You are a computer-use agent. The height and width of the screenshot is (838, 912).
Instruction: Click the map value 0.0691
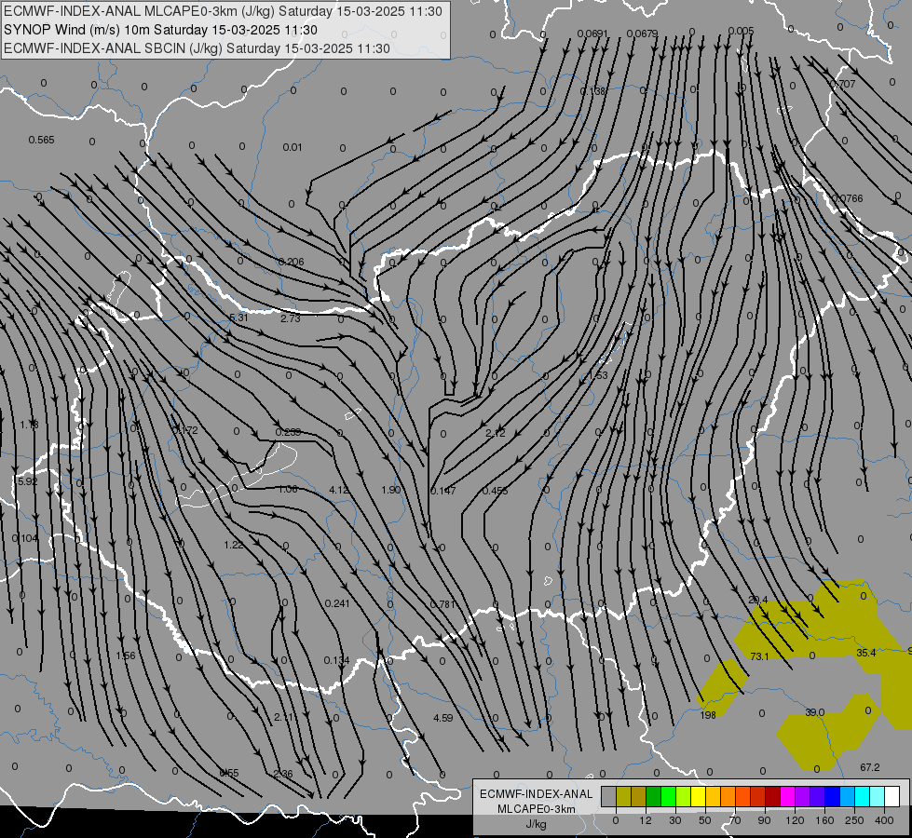[592, 34]
